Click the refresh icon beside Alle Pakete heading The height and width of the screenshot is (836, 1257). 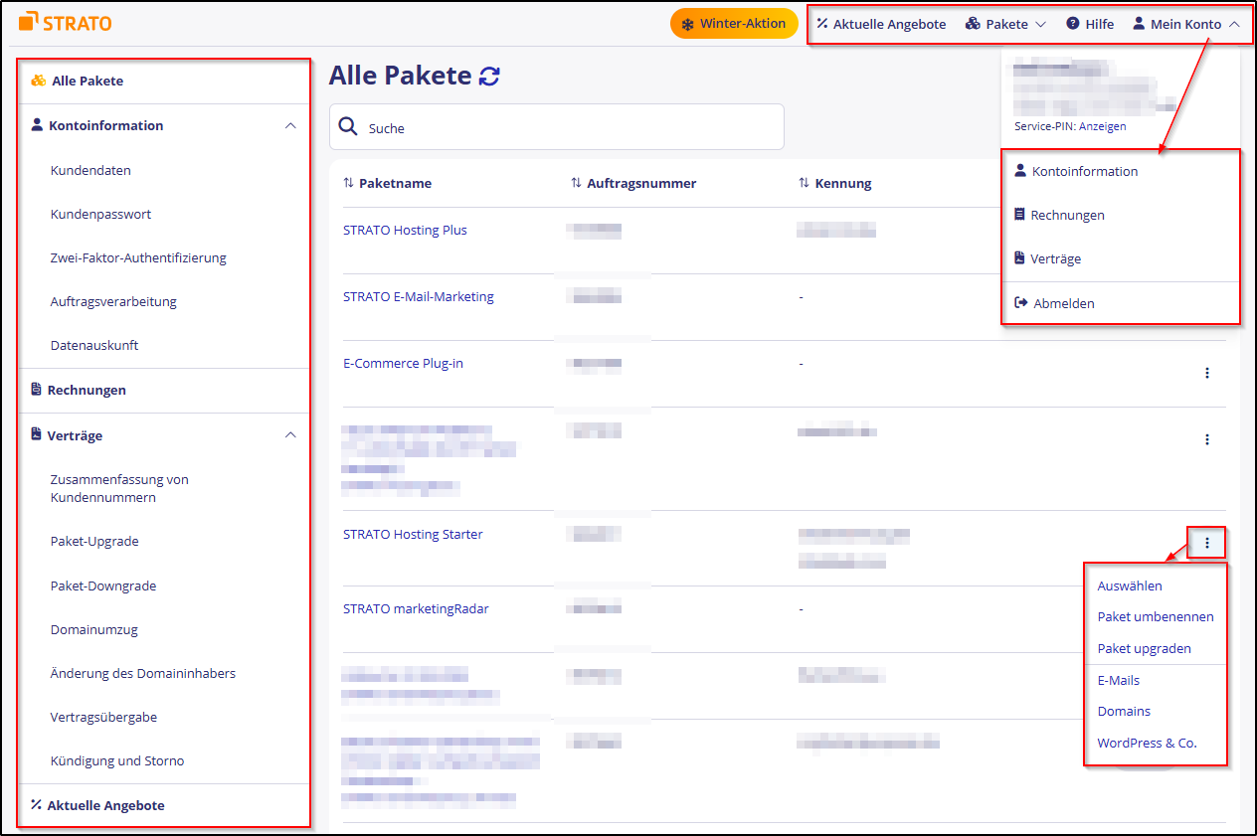click(489, 76)
